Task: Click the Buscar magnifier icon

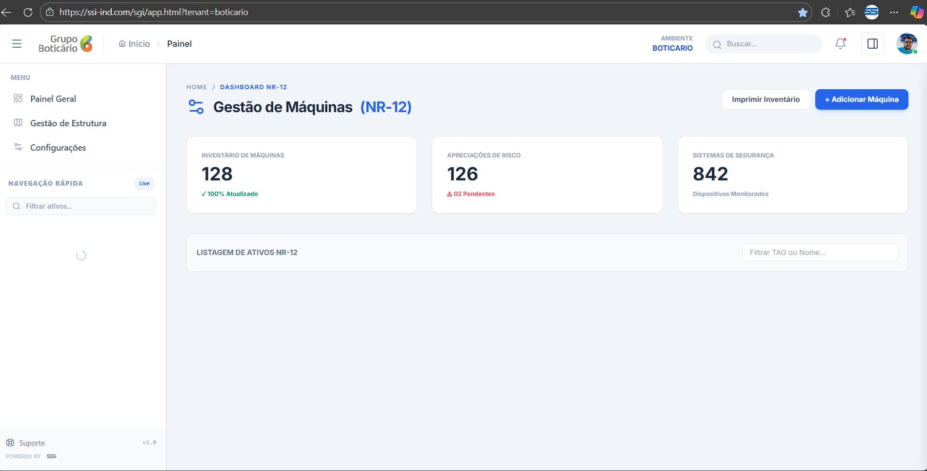Action: click(717, 45)
